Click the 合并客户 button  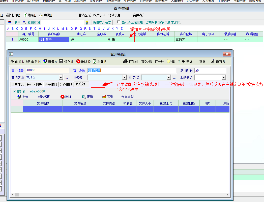[139, 15]
